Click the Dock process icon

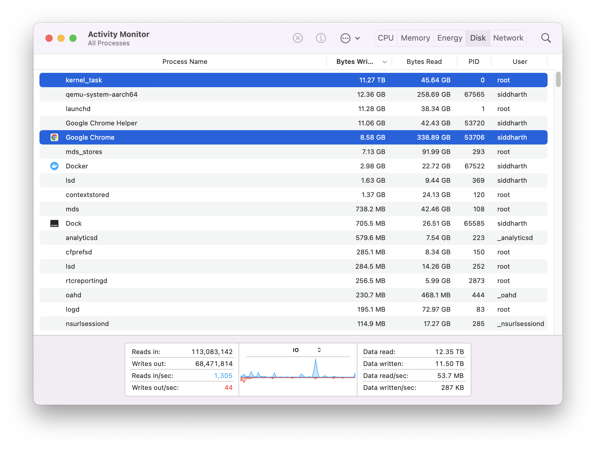(54, 223)
